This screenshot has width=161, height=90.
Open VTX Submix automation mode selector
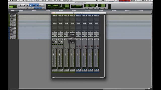point(55,37)
